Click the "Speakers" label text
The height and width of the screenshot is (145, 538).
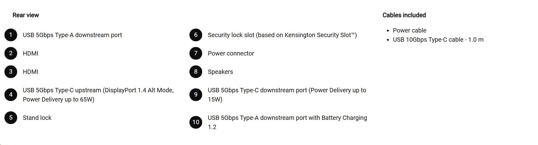pyautogui.click(x=220, y=72)
